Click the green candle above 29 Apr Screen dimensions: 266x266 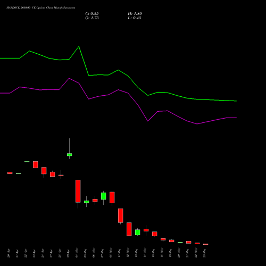[x=70, y=155]
